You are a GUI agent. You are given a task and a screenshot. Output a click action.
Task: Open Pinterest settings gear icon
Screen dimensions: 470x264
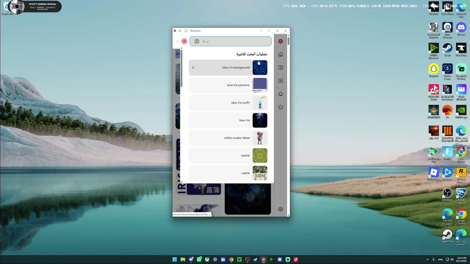tap(281, 209)
